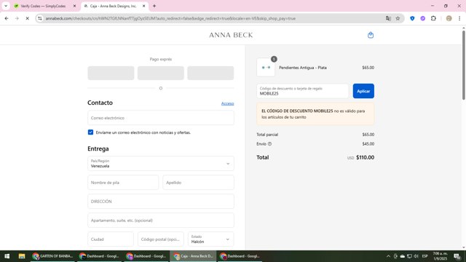Focus the Ciudad field
466x262 pixels.
click(x=111, y=239)
